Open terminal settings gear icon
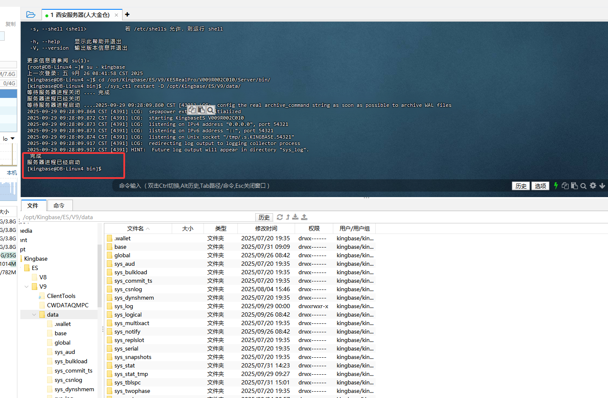 (x=593, y=186)
